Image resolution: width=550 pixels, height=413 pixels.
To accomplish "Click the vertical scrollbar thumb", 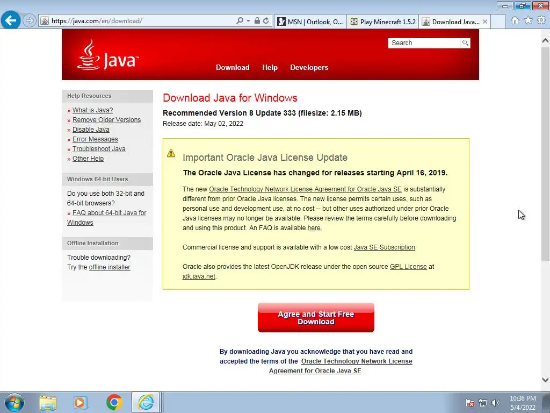I will pos(545,154).
